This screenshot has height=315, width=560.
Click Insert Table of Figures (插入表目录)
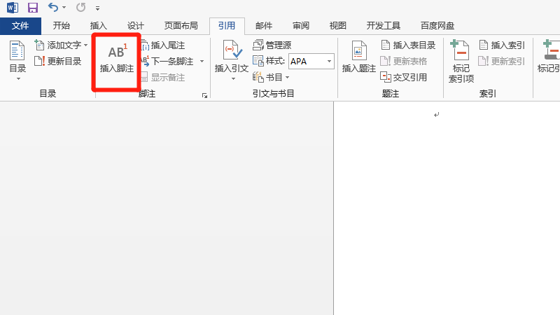point(408,45)
